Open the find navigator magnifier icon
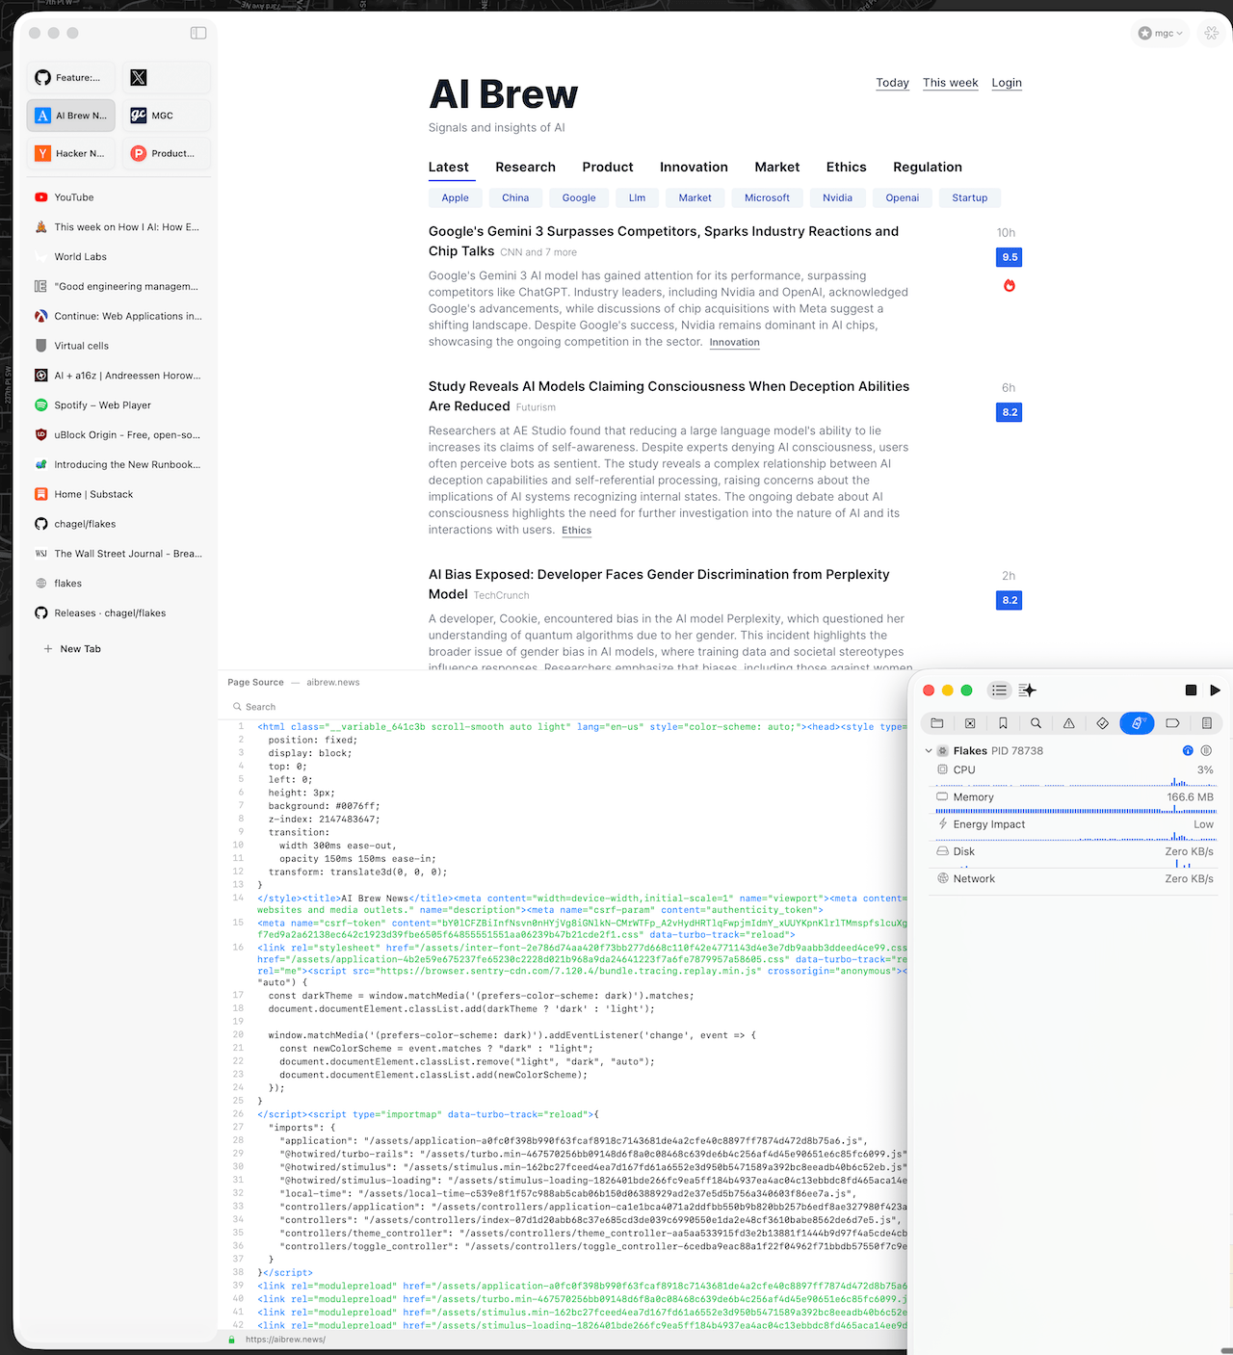This screenshot has width=1233, height=1355. 1036,723
